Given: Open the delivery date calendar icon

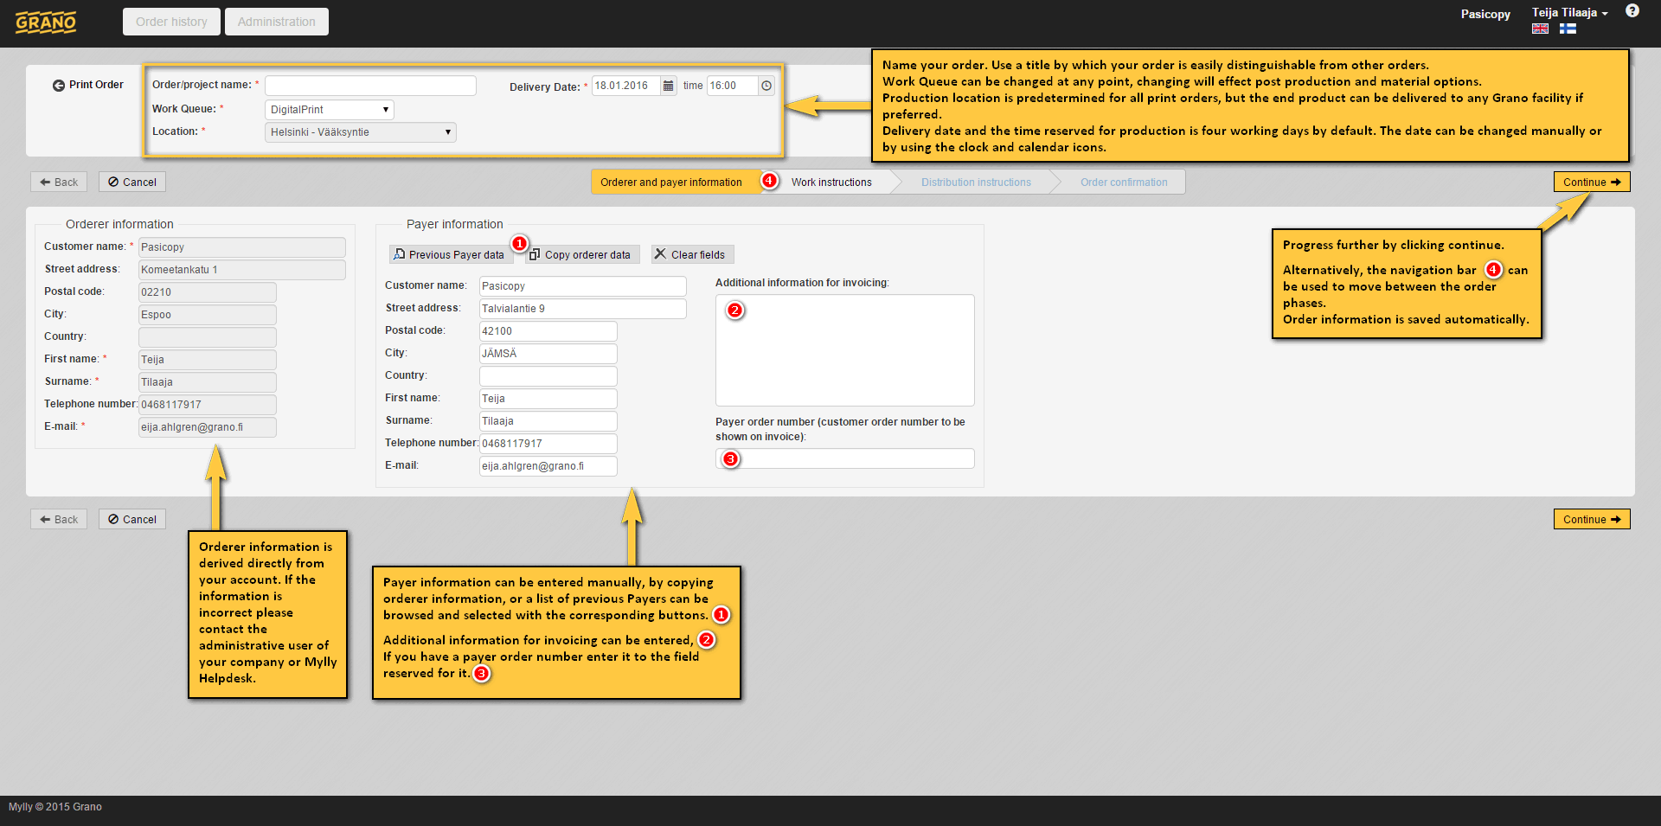Looking at the screenshot, I should click(x=668, y=86).
